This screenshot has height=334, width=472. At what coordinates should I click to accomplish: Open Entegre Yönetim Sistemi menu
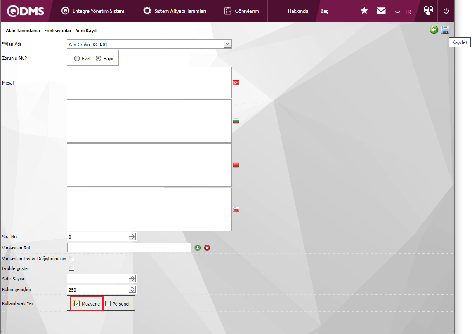tap(93, 11)
